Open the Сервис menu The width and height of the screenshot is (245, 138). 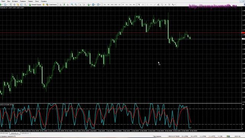click(x=30, y=1)
